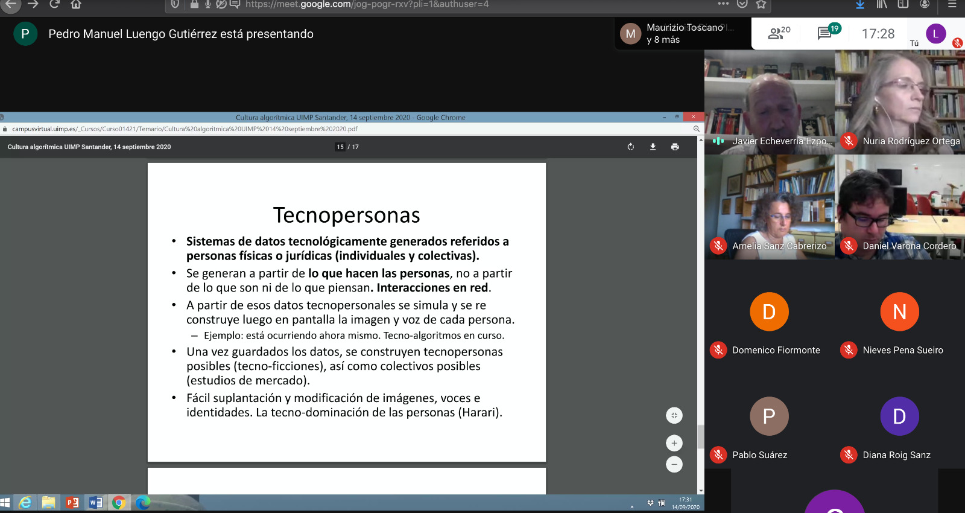Click Nieves Pena Sueiro's N avatar
This screenshot has height=513, width=965.
click(899, 311)
